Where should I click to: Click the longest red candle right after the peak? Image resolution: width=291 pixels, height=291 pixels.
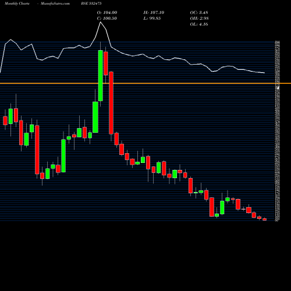pyautogui.click(x=111, y=103)
